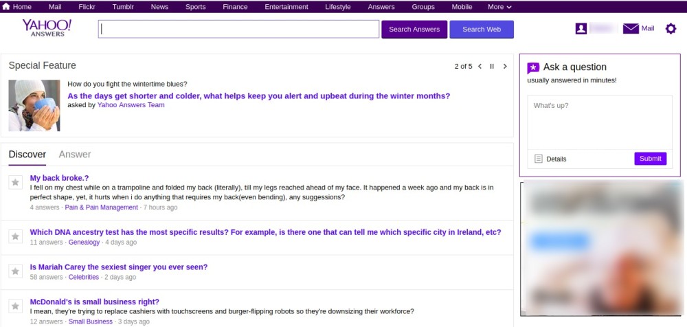The image size is (687, 327).
Task: Focus the main search input field
Action: pos(239,30)
